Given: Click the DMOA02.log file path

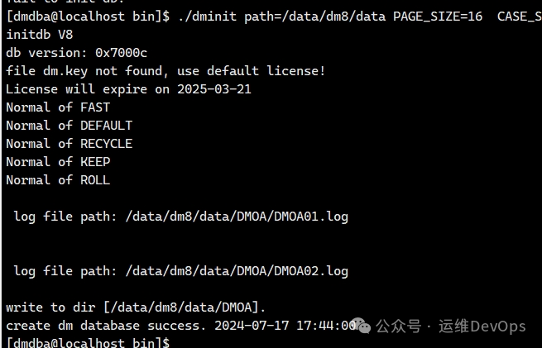Looking at the screenshot, I should point(237,271).
